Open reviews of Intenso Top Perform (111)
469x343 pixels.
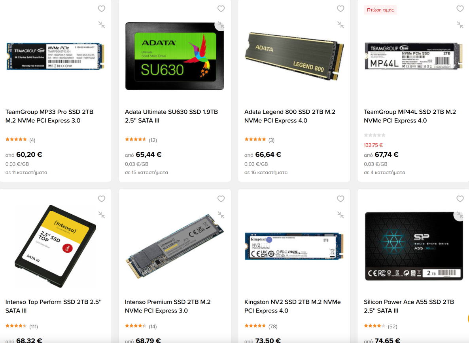34,326
